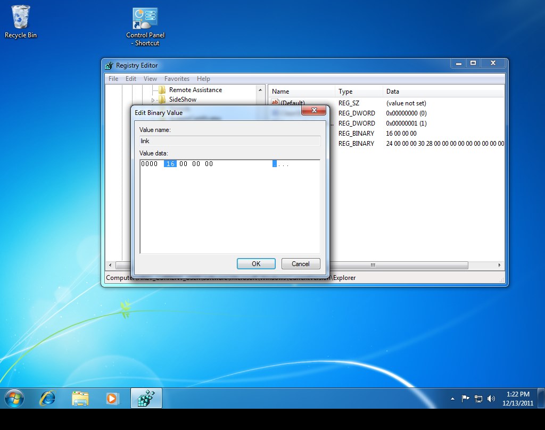The image size is (545, 430).
Task: Click the 0x00000000 (0) data cell
Action: (x=406, y=113)
